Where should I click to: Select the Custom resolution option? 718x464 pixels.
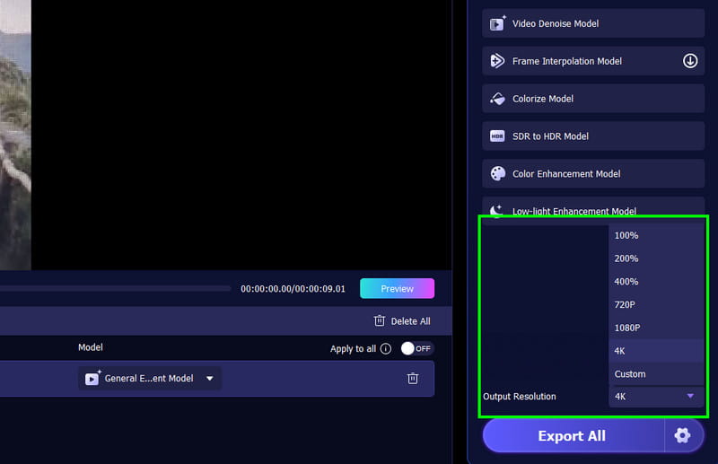pos(630,374)
